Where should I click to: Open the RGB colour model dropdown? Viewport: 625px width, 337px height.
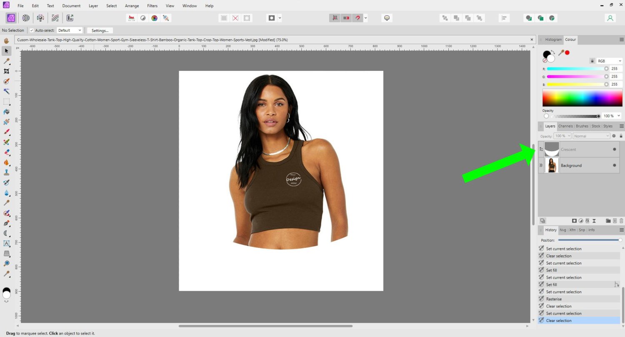coord(609,61)
